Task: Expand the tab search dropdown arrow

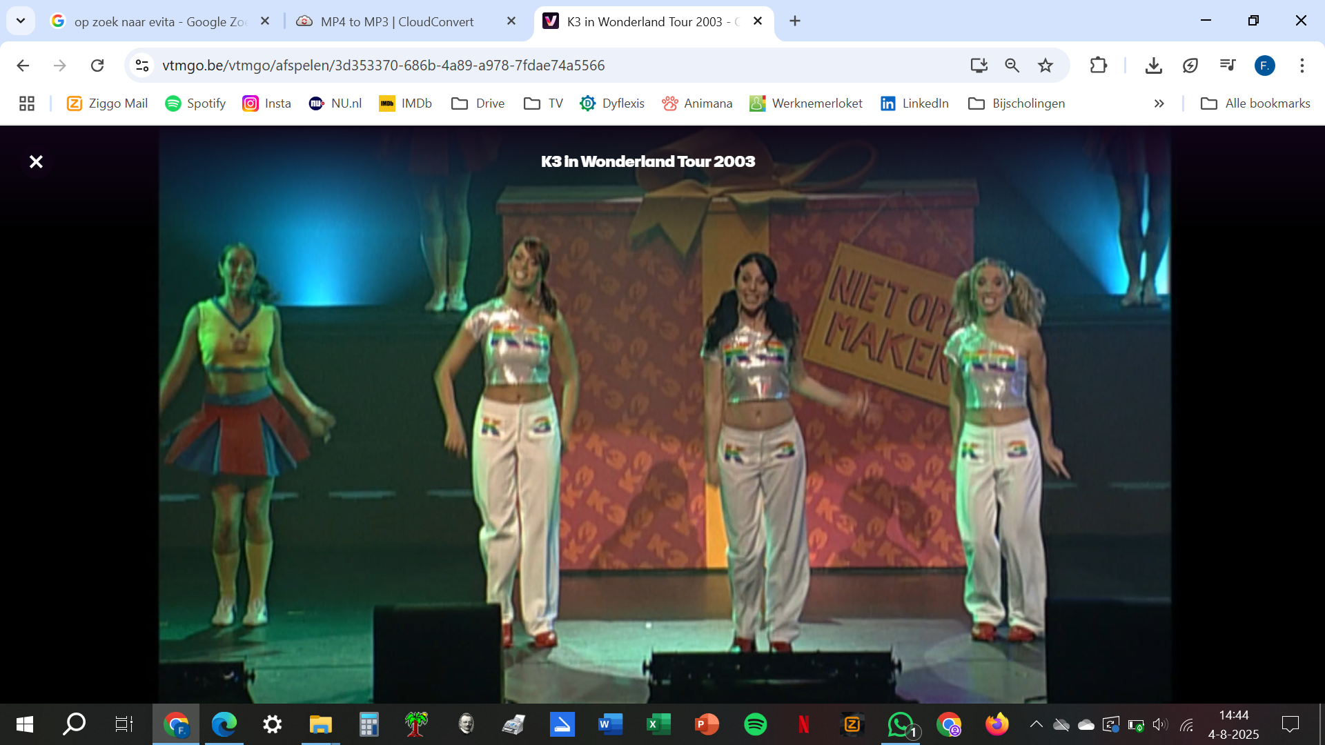Action: tap(21, 21)
